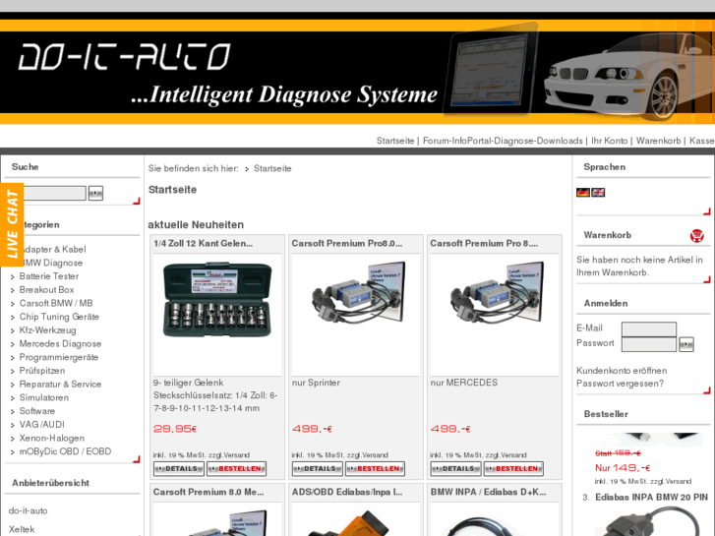Click the Passwort vergessen? link
Image resolution: width=715 pixels, height=536 pixels.
pos(621,384)
